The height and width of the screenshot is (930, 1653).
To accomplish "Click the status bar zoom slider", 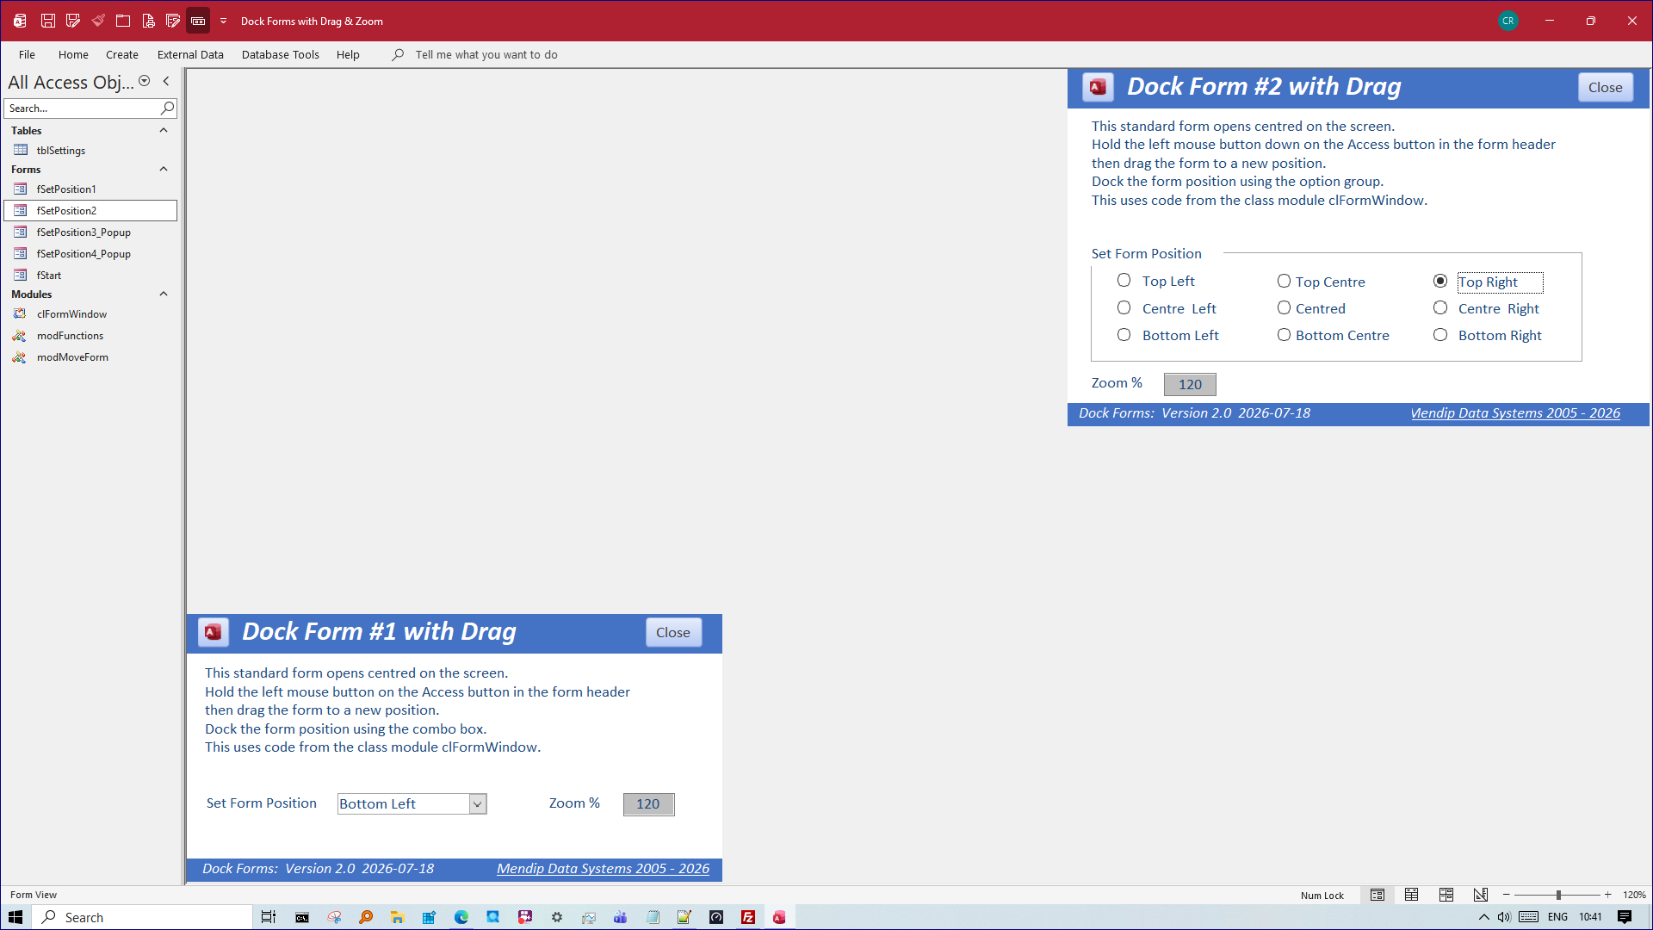I will (x=1557, y=895).
